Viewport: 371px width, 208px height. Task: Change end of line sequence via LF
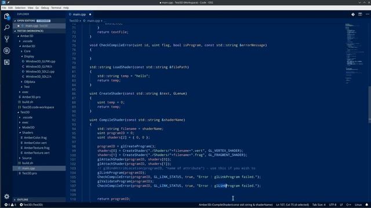341,205
